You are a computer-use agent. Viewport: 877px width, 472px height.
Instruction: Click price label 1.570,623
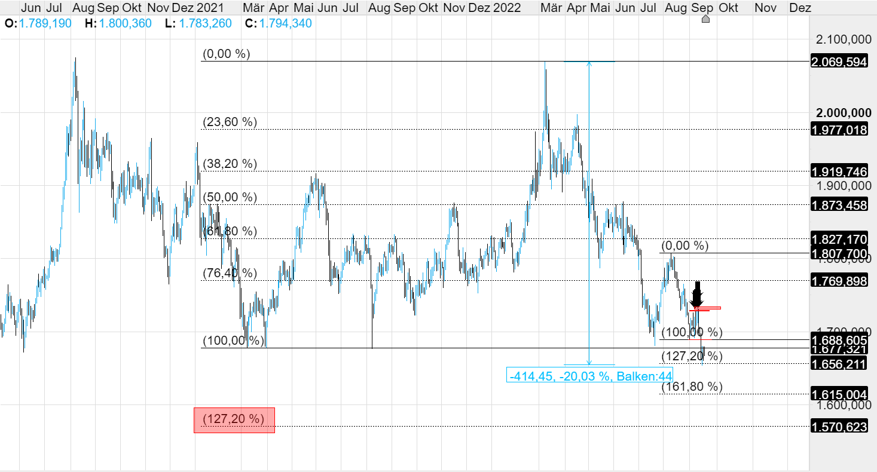click(x=839, y=426)
